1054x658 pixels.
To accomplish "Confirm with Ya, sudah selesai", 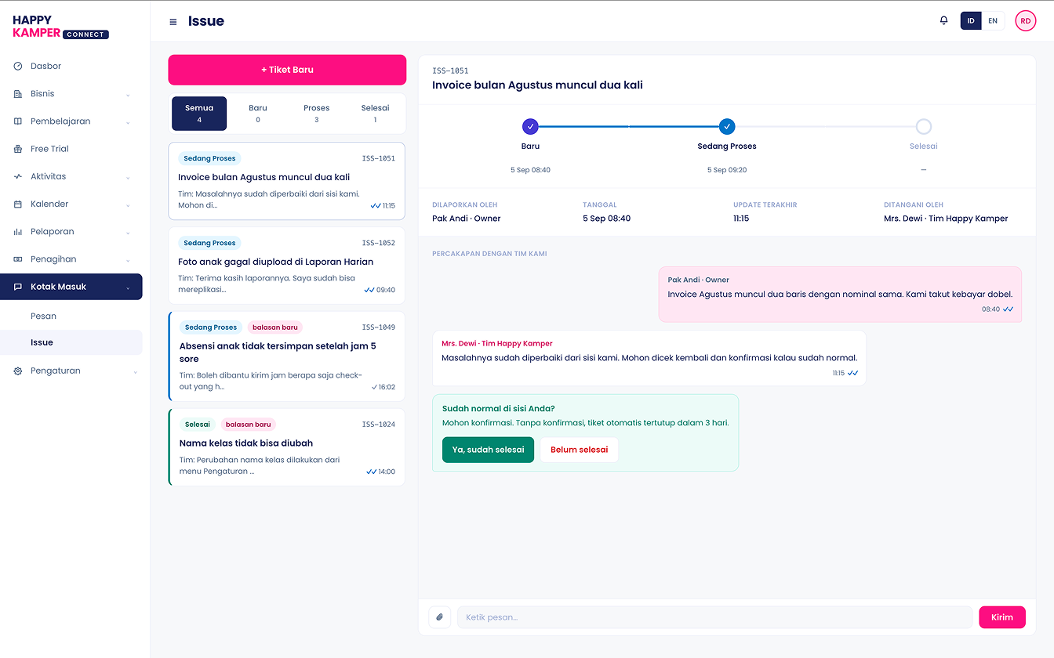I will 488,450.
